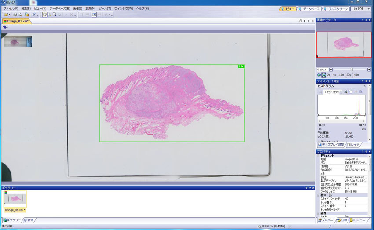Select the Image_01.vsi gallery thumbnail
This screenshot has width=374, height=230.
tap(15, 199)
